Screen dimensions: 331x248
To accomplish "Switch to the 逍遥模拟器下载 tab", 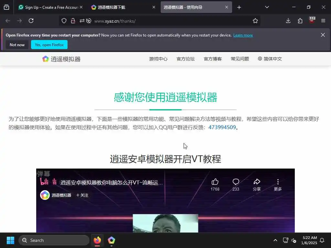I will [123, 7].
